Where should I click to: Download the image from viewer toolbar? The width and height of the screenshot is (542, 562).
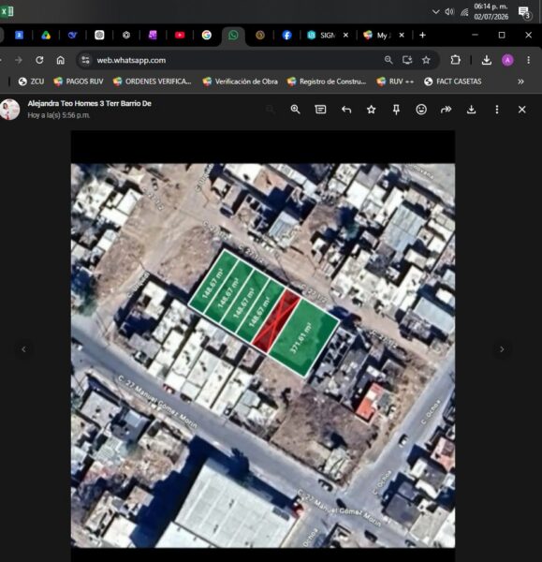472,110
